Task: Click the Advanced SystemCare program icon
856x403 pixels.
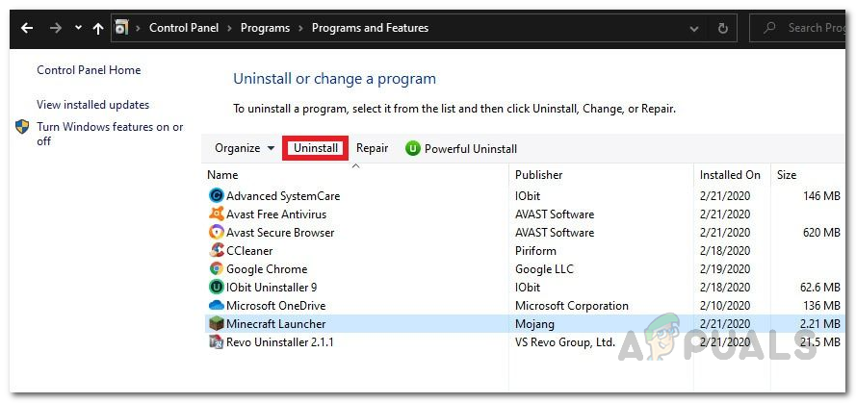Action: 216,196
